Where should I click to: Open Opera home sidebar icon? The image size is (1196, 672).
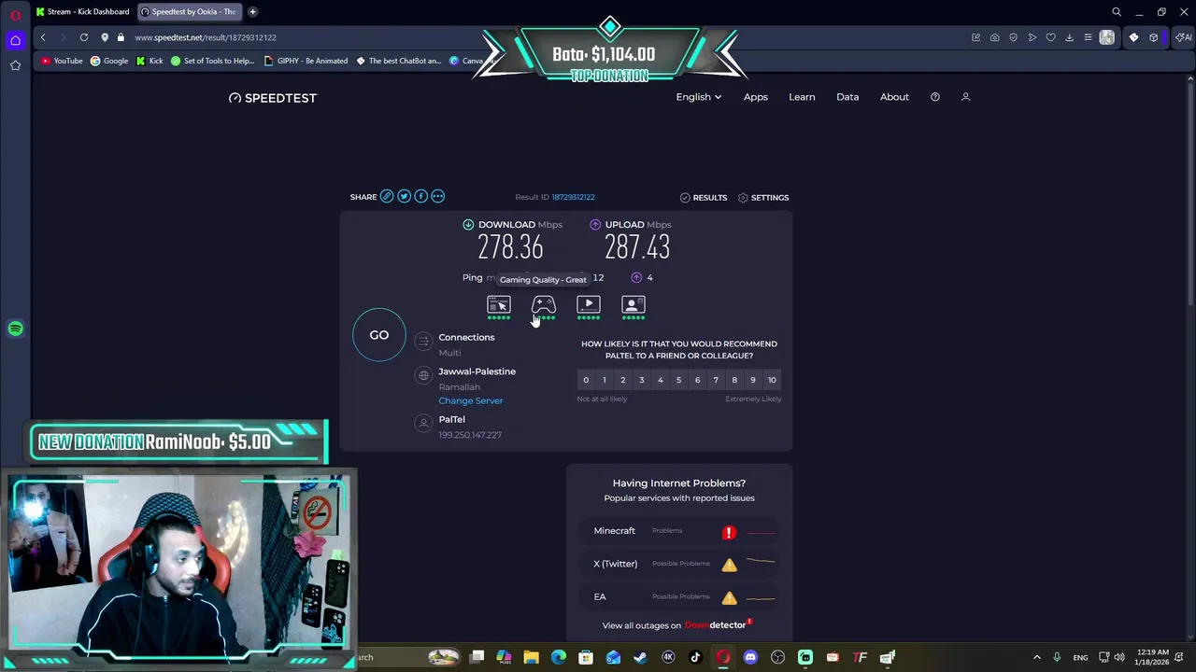point(15,39)
